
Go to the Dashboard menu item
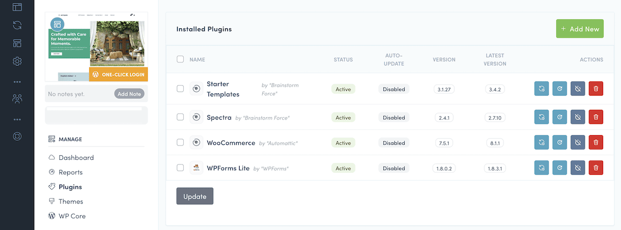[76, 158]
